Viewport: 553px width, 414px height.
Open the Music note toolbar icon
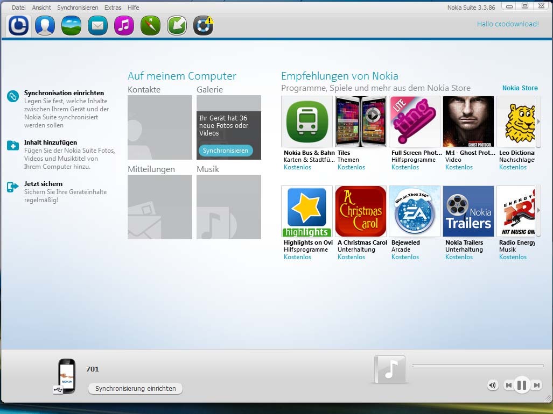click(124, 26)
